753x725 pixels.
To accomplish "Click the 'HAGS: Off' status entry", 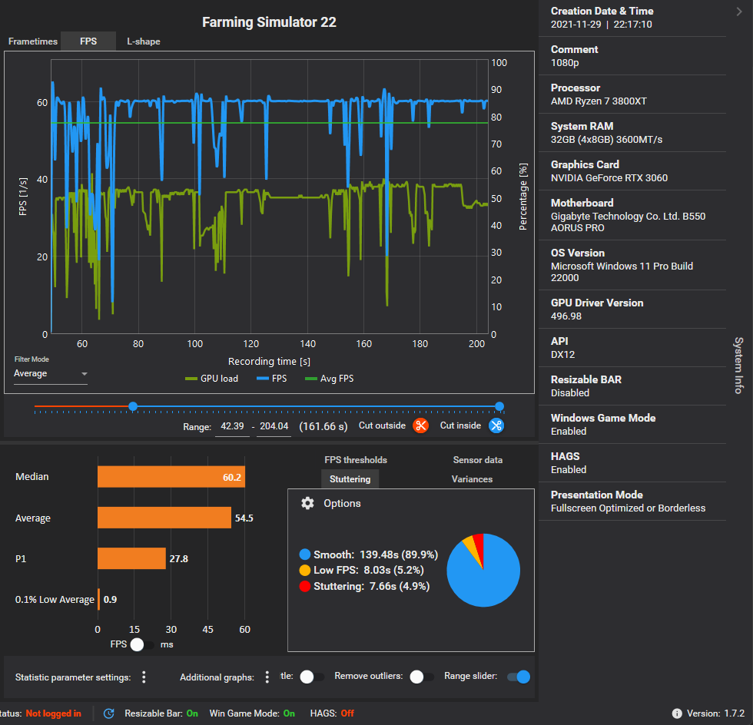I will [x=332, y=713].
